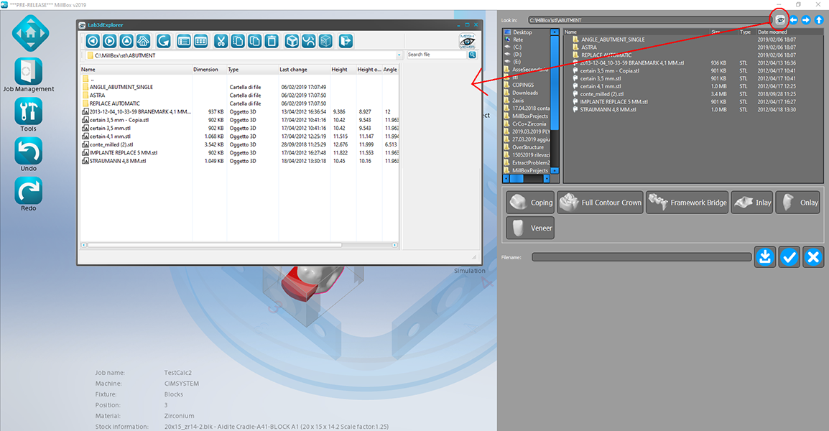Click the Redo button
The width and height of the screenshot is (829, 431).
click(x=29, y=194)
